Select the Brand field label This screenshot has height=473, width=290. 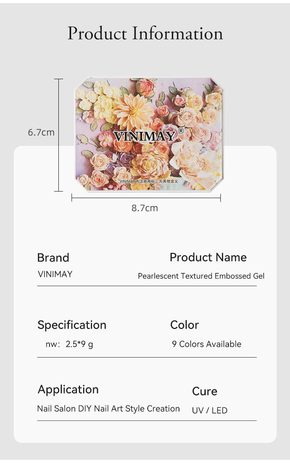(x=53, y=258)
